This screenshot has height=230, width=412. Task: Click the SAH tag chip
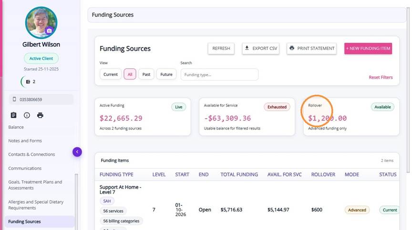click(107, 201)
